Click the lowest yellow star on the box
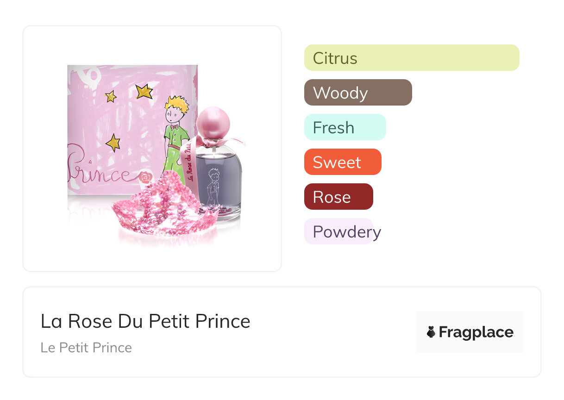Viewport: 564px width, 400px height. coord(113,143)
